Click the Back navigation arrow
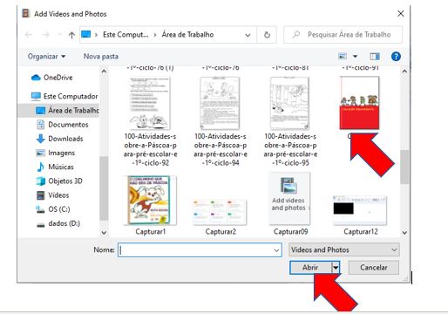 click(29, 35)
